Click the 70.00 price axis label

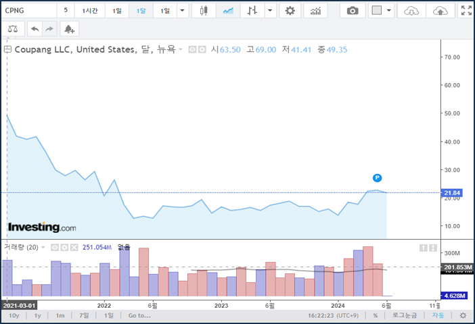(x=452, y=57)
